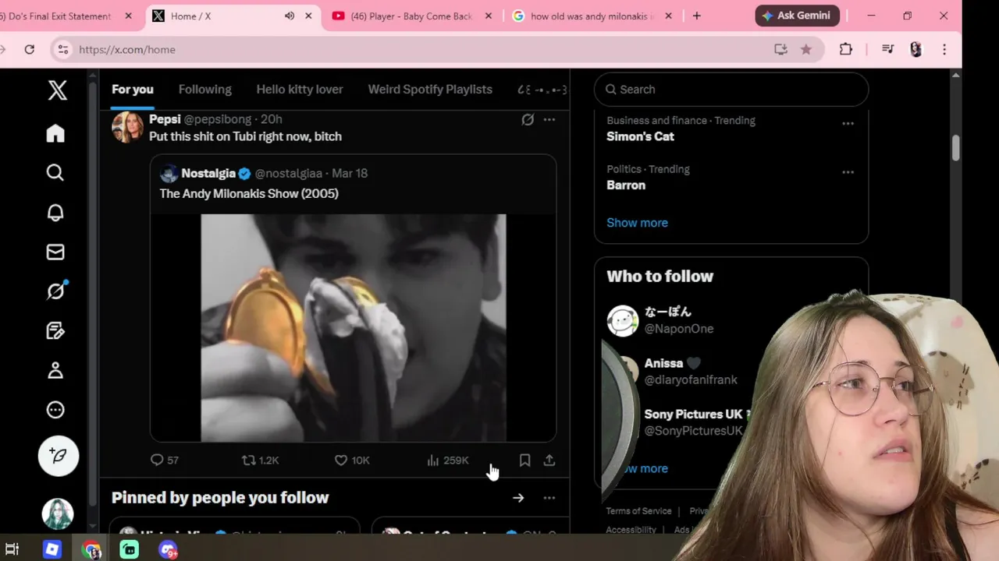Open Accessibility footer link

pyautogui.click(x=631, y=530)
